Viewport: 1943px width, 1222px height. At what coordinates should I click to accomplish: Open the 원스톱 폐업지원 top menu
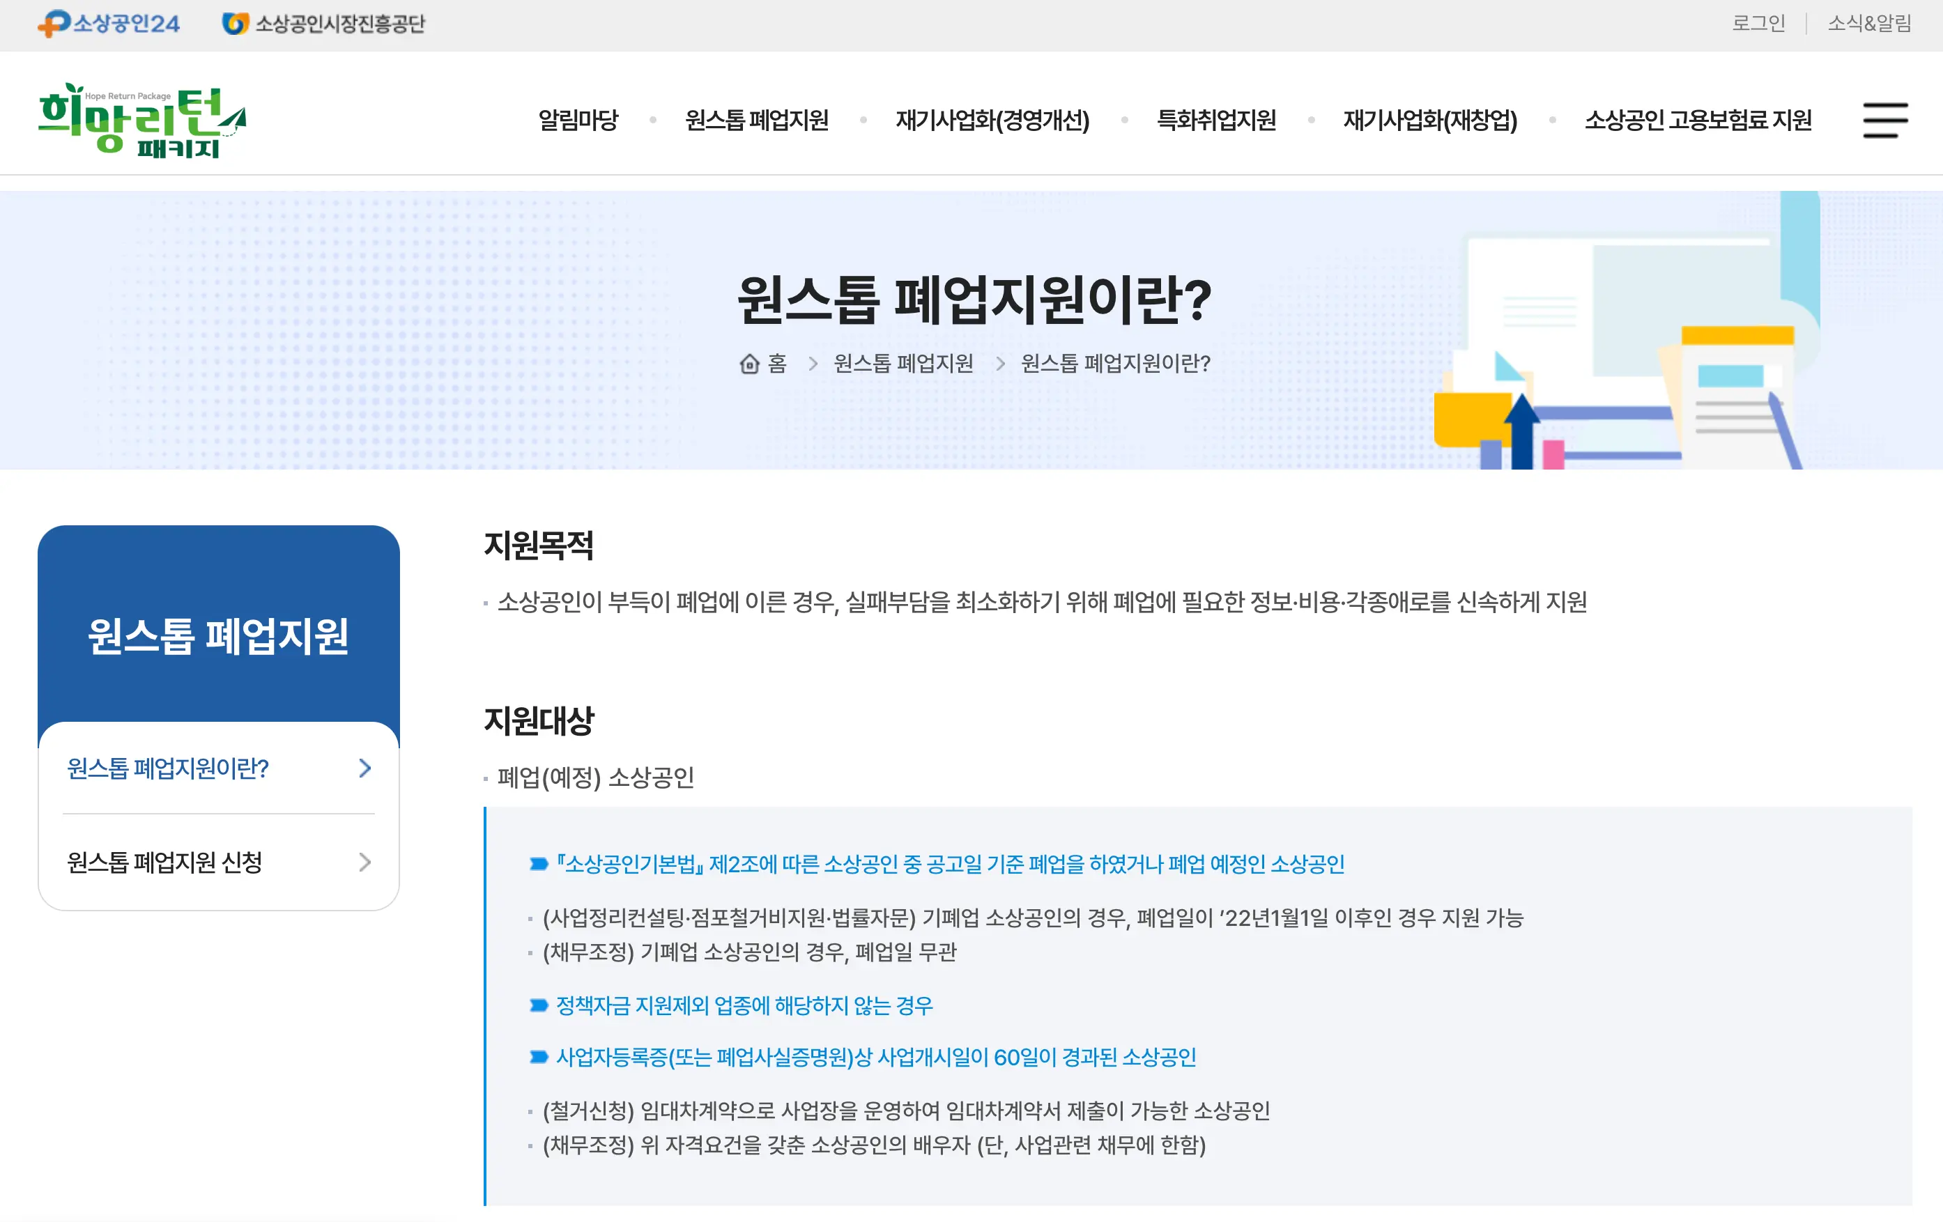coord(757,121)
